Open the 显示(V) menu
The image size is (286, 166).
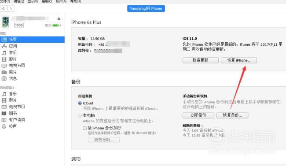33,1
